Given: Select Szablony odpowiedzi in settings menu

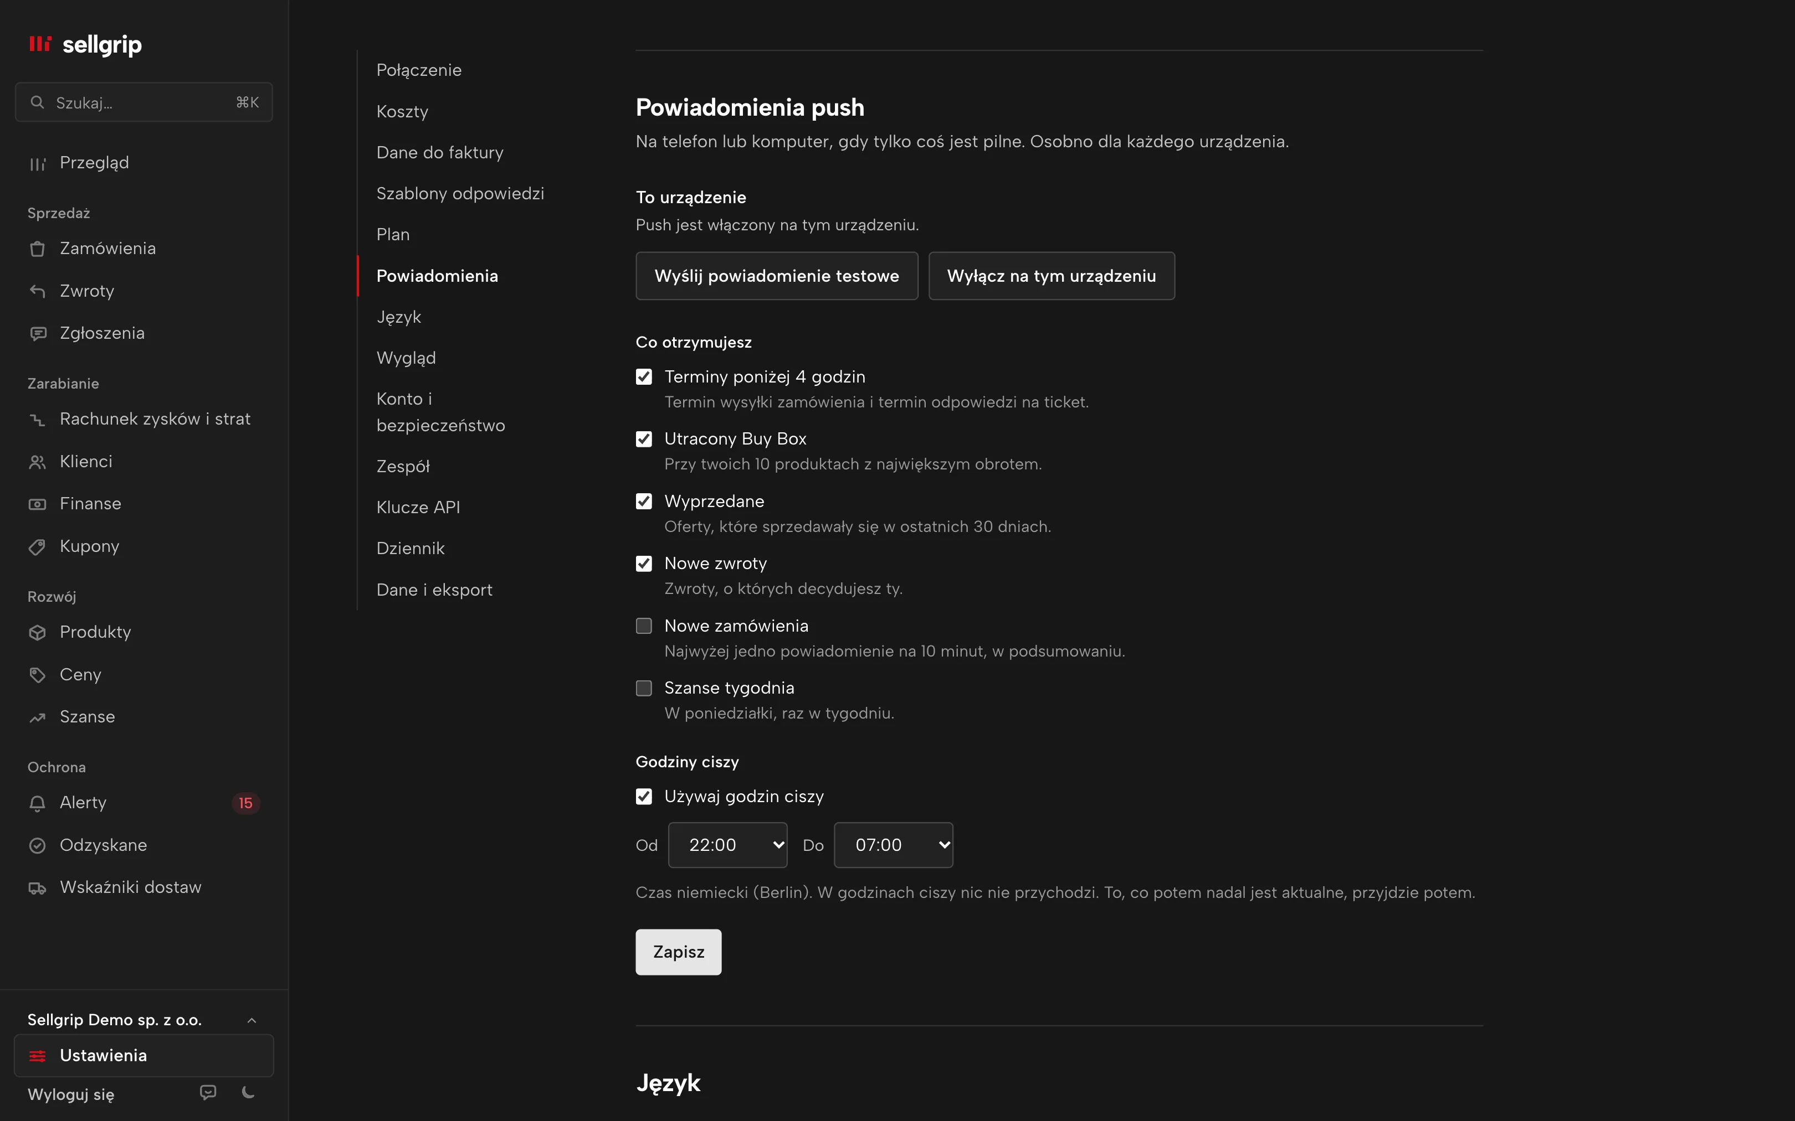Looking at the screenshot, I should 460,194.
